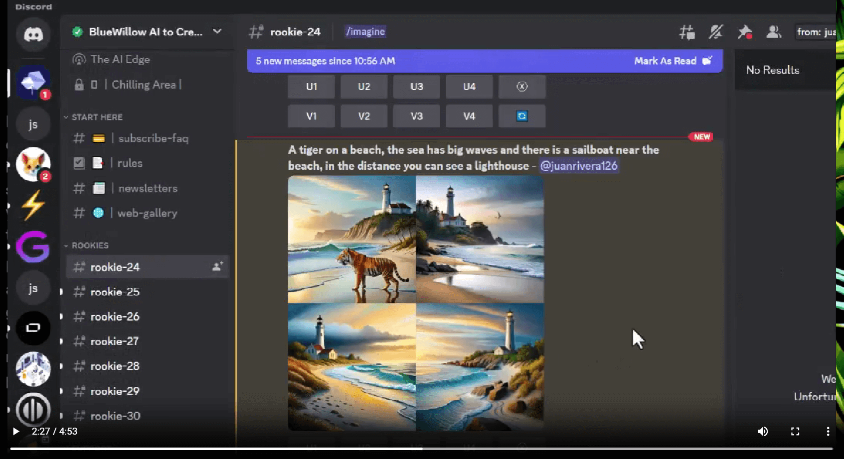Image resolution: width=844 pixels, height=459 pixels.
Task: Click the add members icon on rookie-24
Action: click(217, 267)
